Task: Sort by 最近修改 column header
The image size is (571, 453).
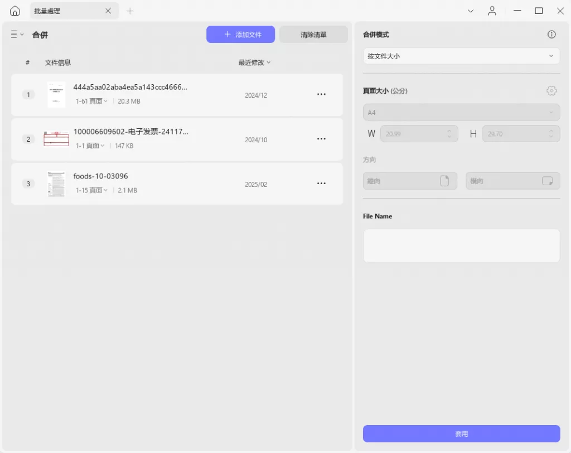Action: [254, 62]
